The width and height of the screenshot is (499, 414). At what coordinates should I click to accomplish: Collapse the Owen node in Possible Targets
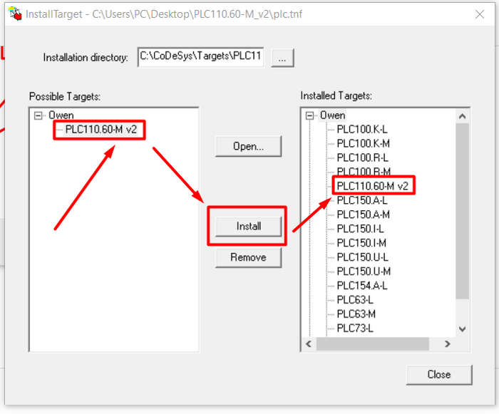[38, 115]
